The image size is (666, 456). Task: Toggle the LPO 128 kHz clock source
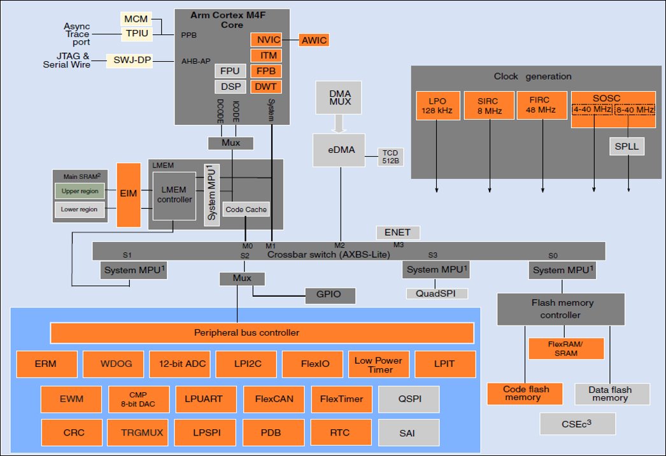pos(438,104)
